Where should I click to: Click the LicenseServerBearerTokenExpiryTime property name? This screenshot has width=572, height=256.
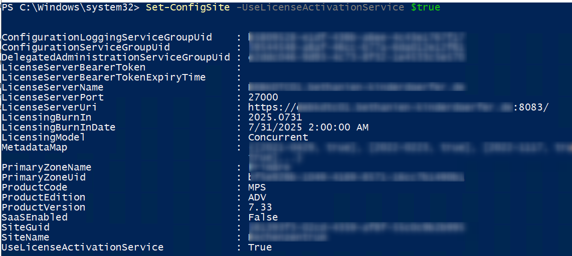104,77
